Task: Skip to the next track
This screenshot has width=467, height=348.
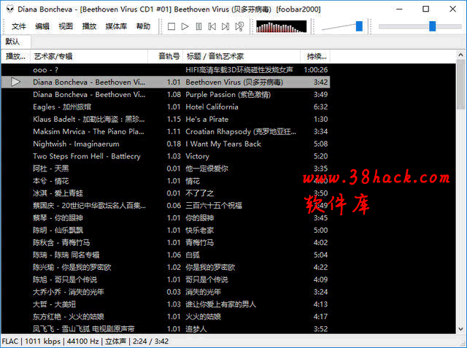Action: pyautogui.click(x=225, y=26)
